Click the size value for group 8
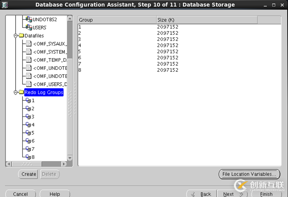Image resolution: width=288 pixels, height=197 pixels. pyautogui.click(x=168, y=70)
